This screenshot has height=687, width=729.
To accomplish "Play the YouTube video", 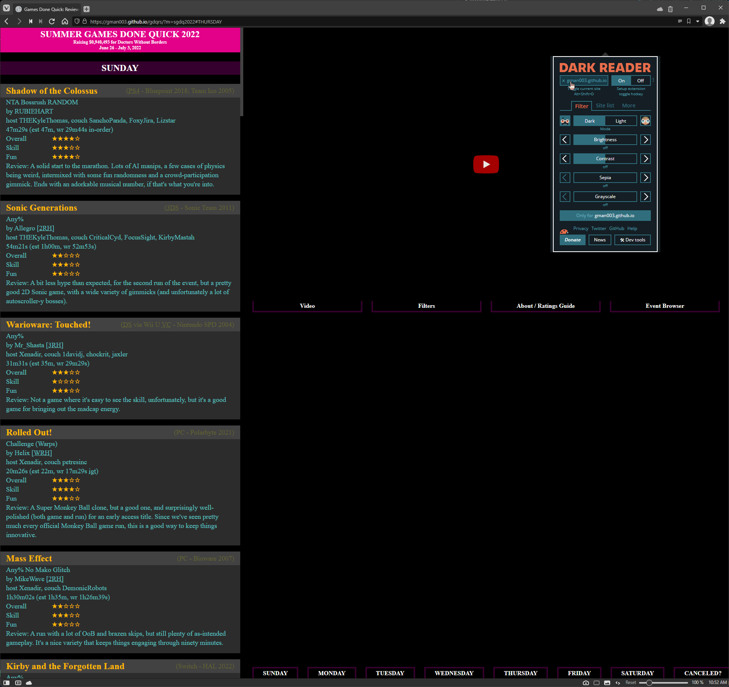I will pos(486,164).
